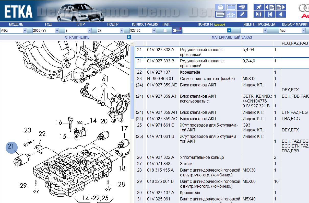Select row 22 'Кронштейн' part 01V 927 137
This screenshot has height=203, width=309.
coord(222,72)
